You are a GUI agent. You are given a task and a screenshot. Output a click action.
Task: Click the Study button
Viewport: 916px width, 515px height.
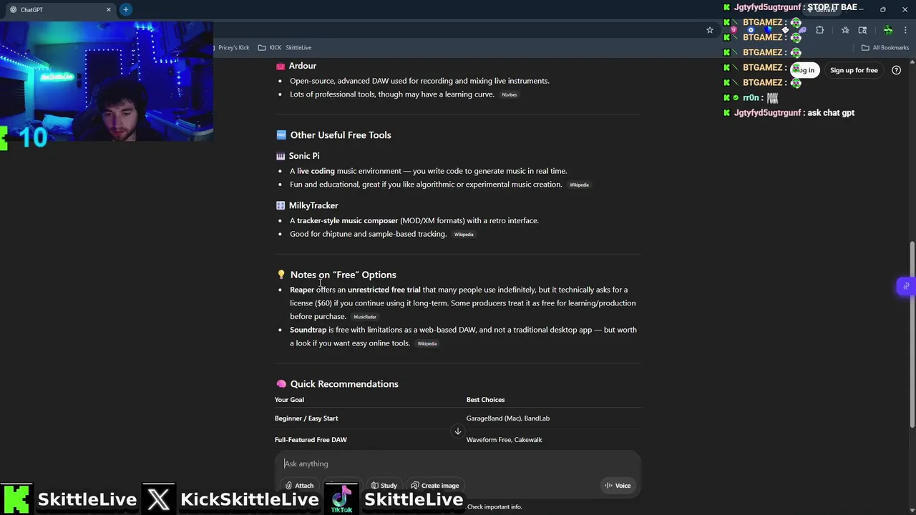tap(384, 485)
